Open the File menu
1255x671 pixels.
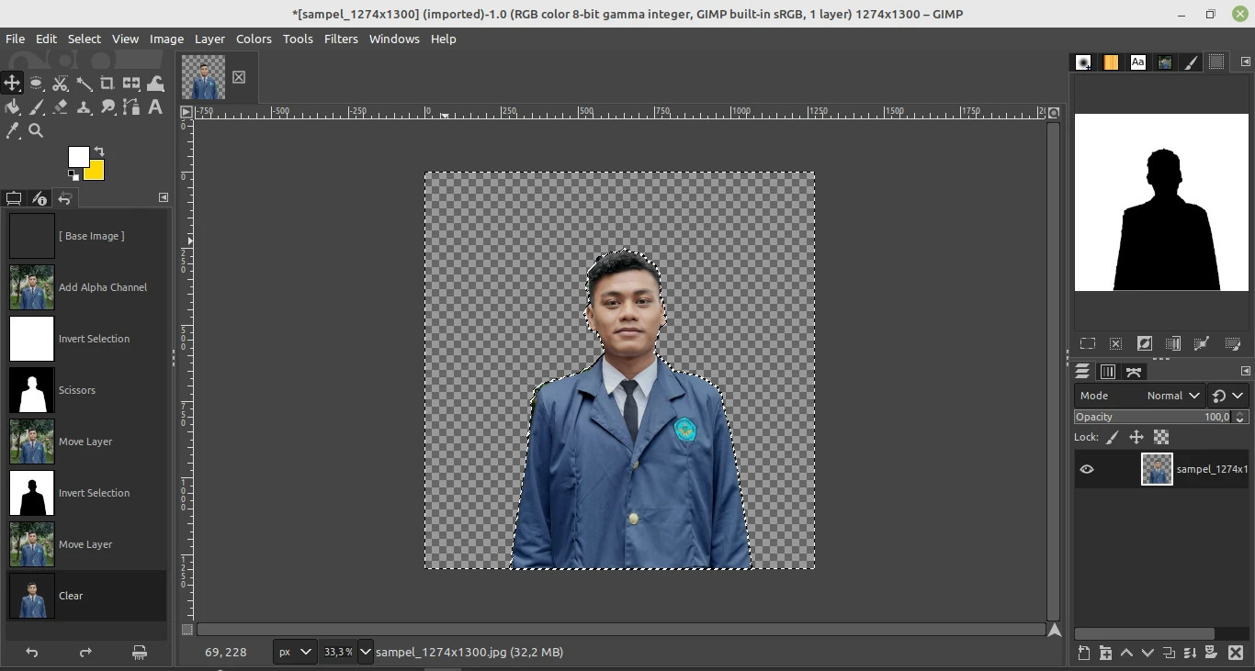(x=15, y=39)
